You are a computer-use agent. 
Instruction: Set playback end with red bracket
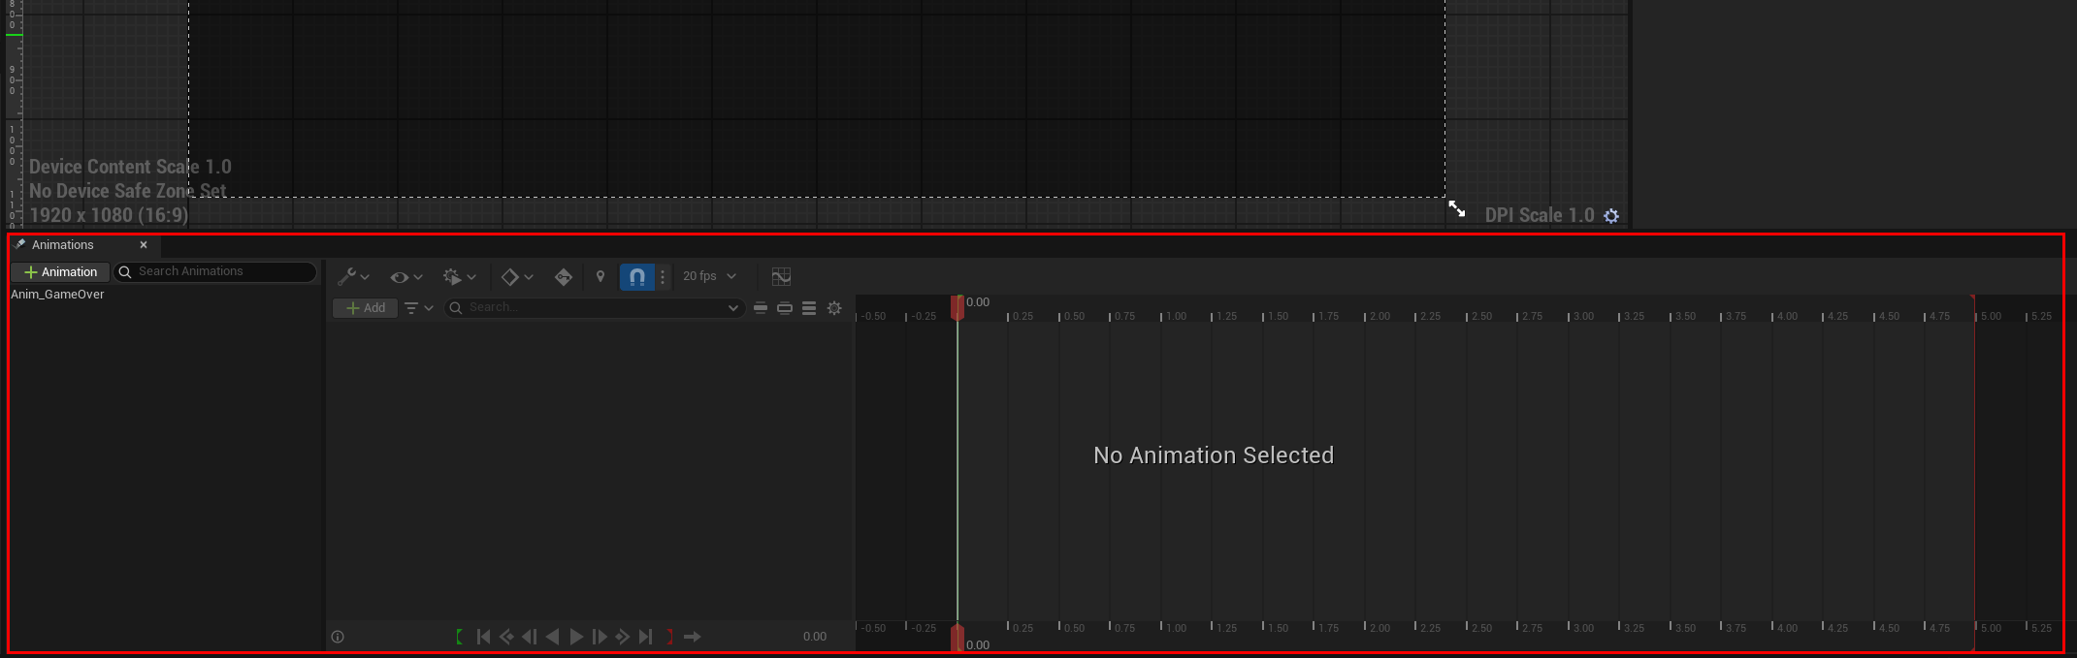(x=669, y=637)
